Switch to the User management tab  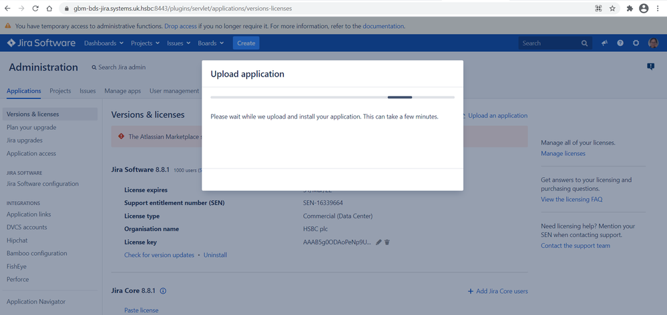pos(174,91)
